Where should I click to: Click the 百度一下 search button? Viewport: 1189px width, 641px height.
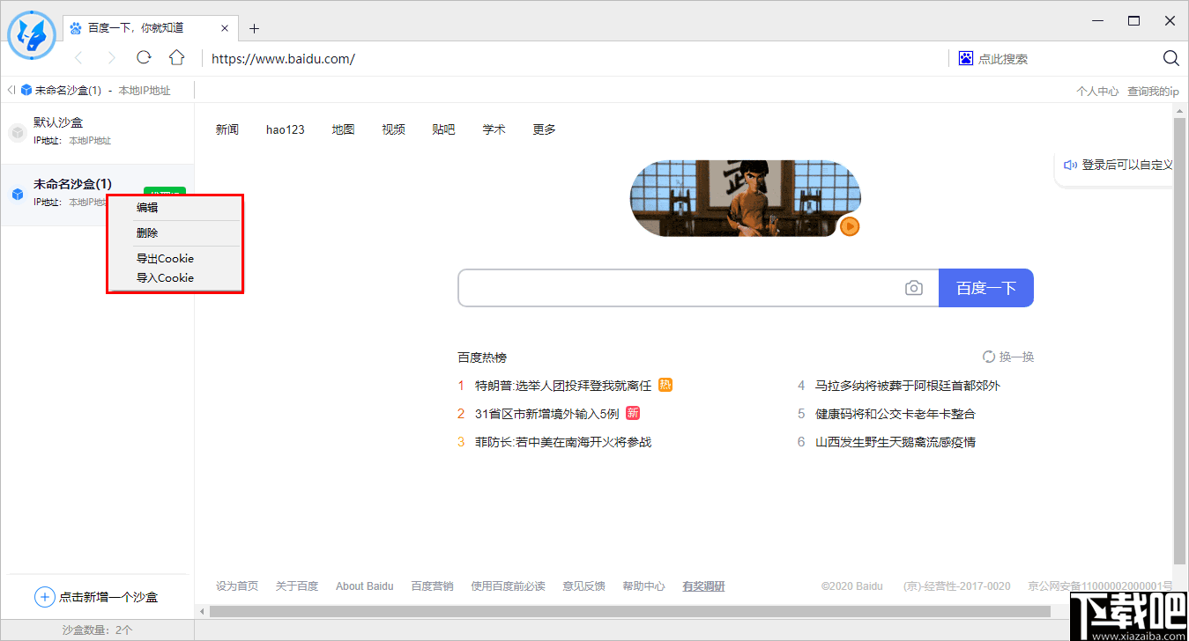coord(986,287)
